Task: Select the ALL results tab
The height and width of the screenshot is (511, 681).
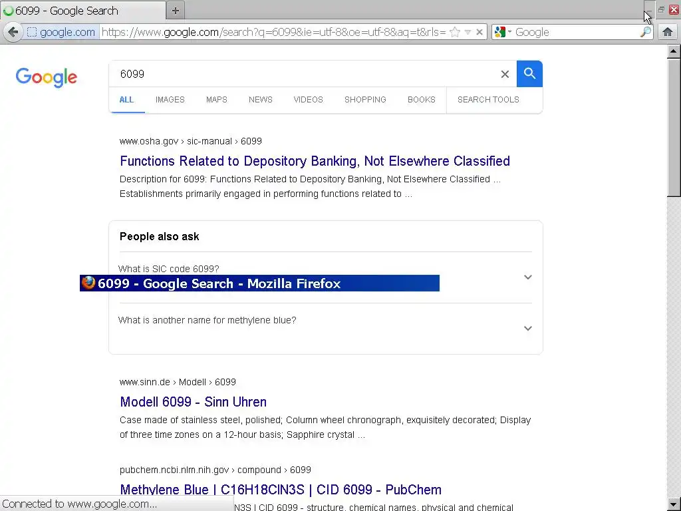Action: pos(126,100)
